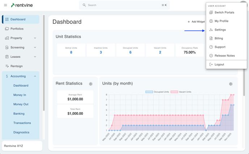This screenshot has width=249, height=154.
Task: Click the Search input field
Action: 124,5
